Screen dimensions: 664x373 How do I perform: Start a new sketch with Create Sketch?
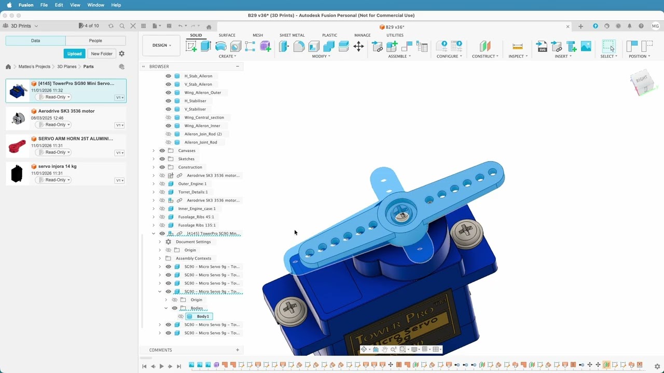(x=191, y=47)
